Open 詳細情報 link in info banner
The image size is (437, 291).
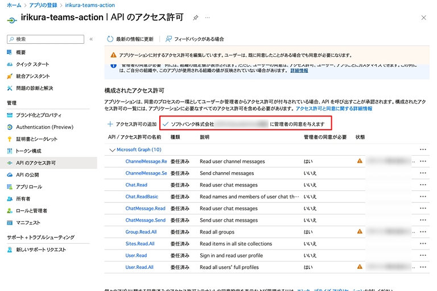pos(299,70)
